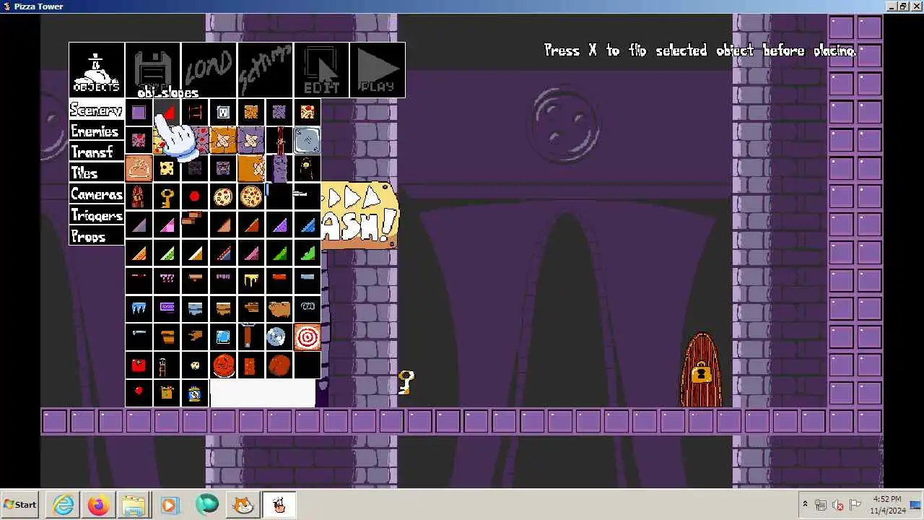This screenshot has width=924, height=520.
Task: Pick the dark hooded figure object
Action: coord(308,168)
